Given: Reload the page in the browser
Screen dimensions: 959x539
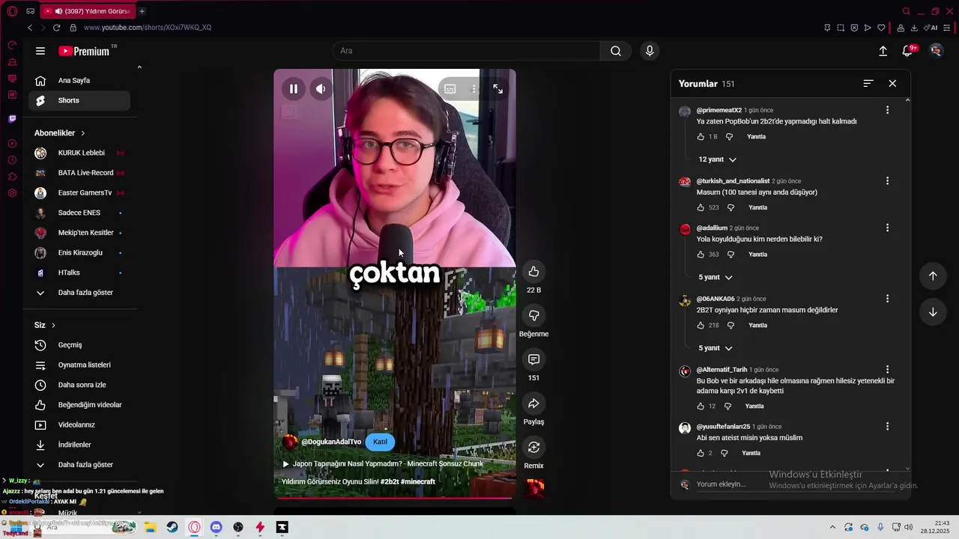Looking at the screenshot, I should pos(56,28).
